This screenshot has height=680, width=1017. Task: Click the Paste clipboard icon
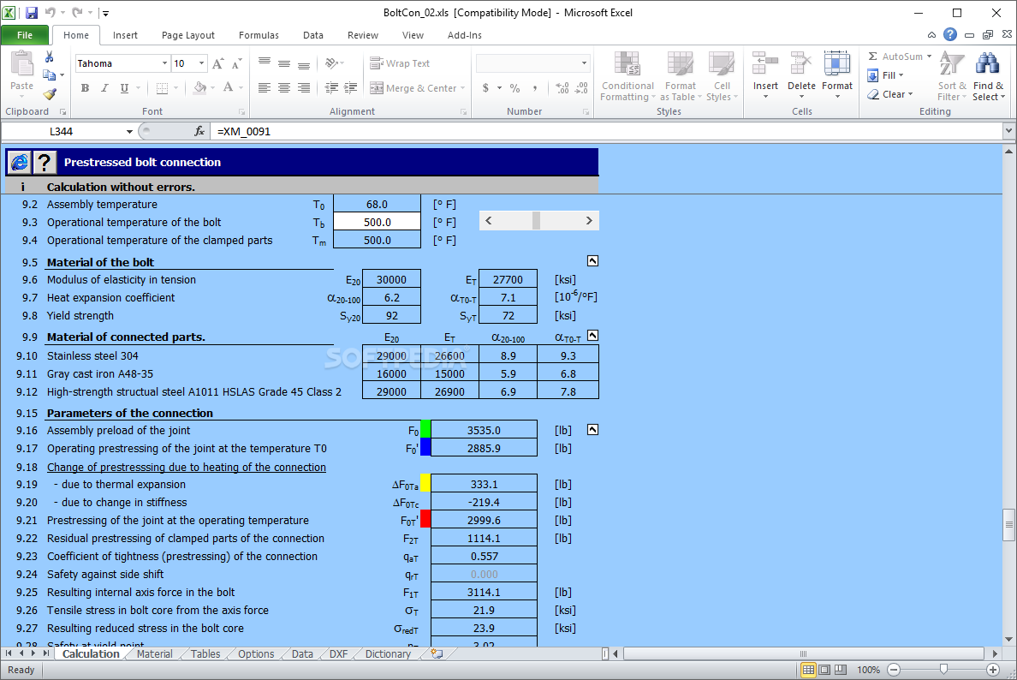tap(21, 65)
